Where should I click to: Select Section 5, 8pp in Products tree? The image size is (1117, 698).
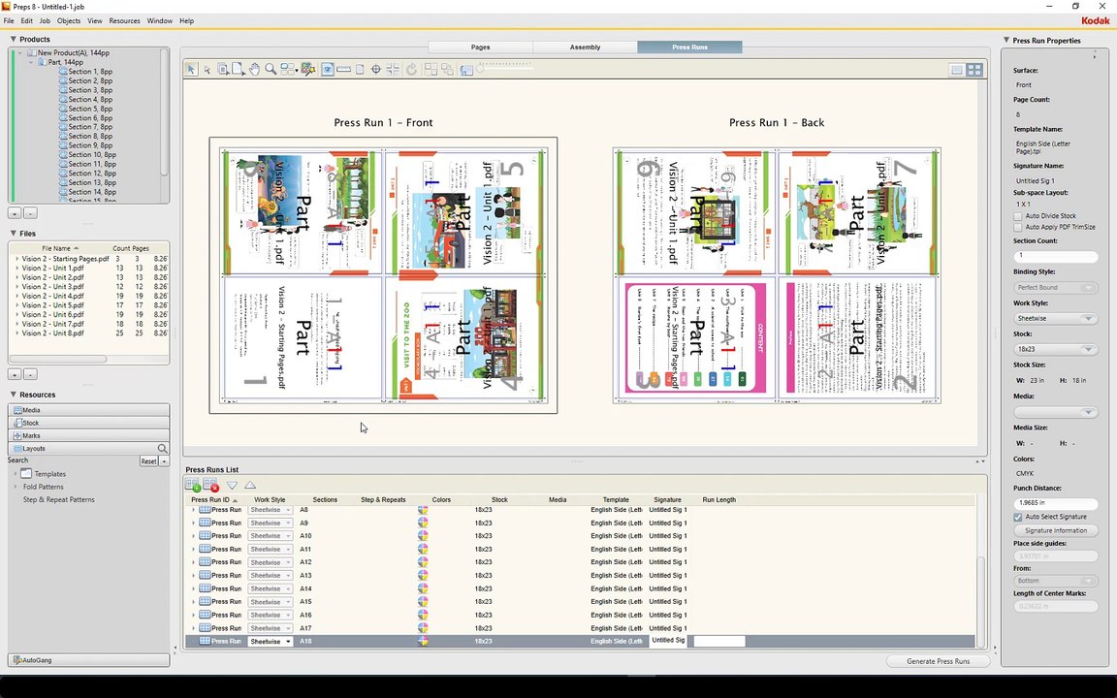point(90,109)
